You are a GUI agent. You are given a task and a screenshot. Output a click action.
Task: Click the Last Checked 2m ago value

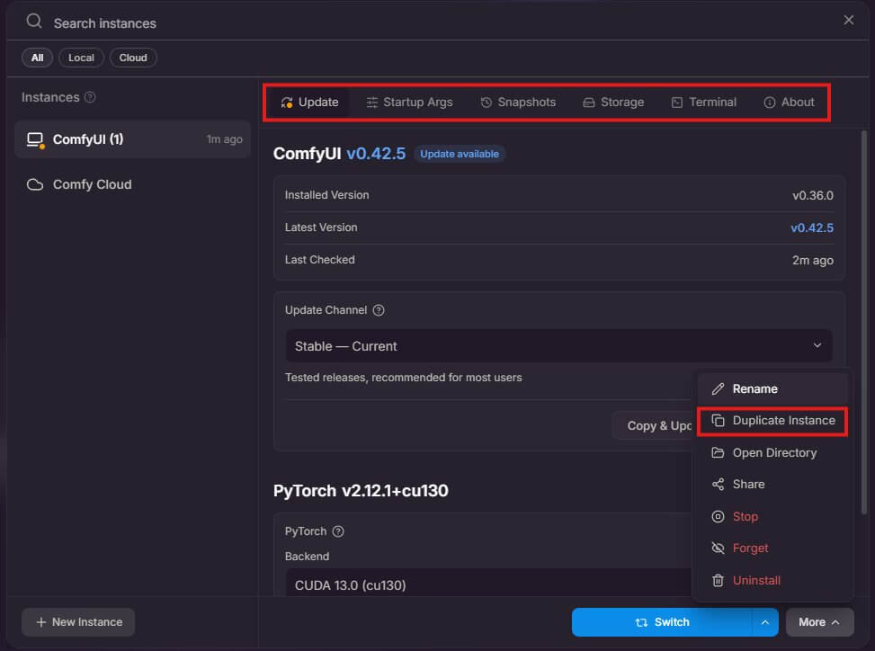click(813, 260)
